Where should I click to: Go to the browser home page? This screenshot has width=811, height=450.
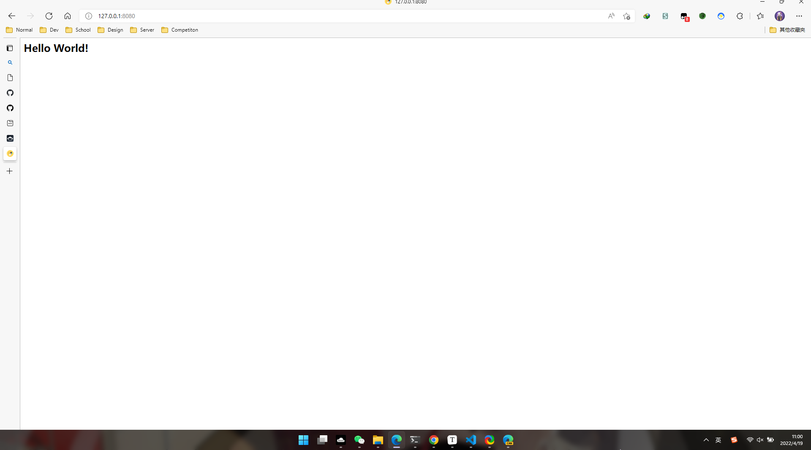(68, 16)
